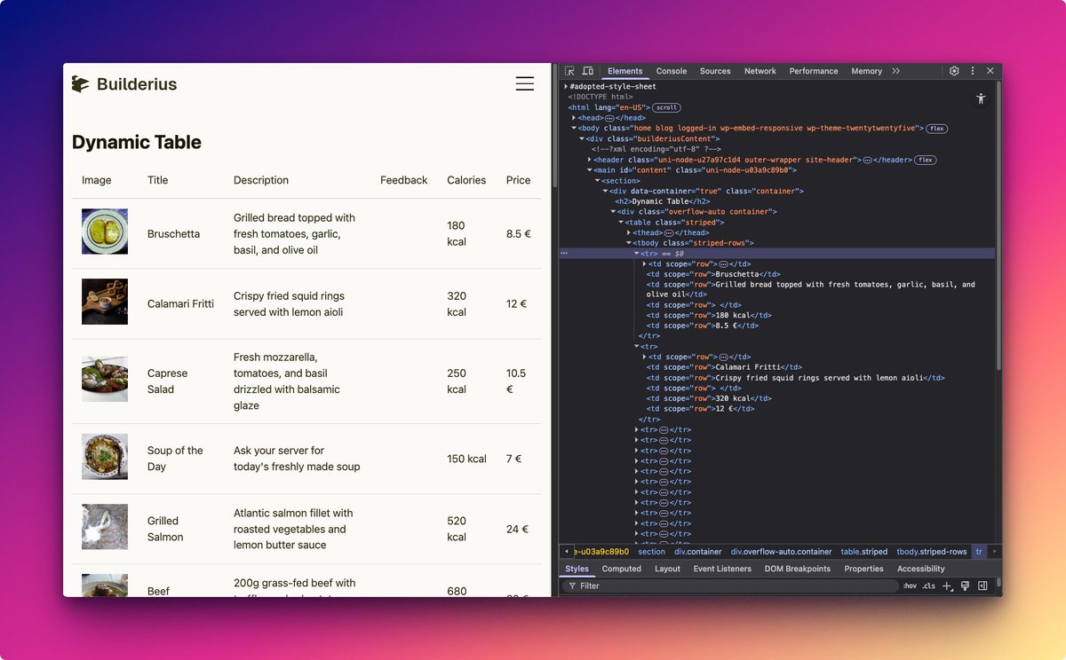The image size is (1066, 660).
Task: Select the div.container breadcrumb
Action: 698,552
